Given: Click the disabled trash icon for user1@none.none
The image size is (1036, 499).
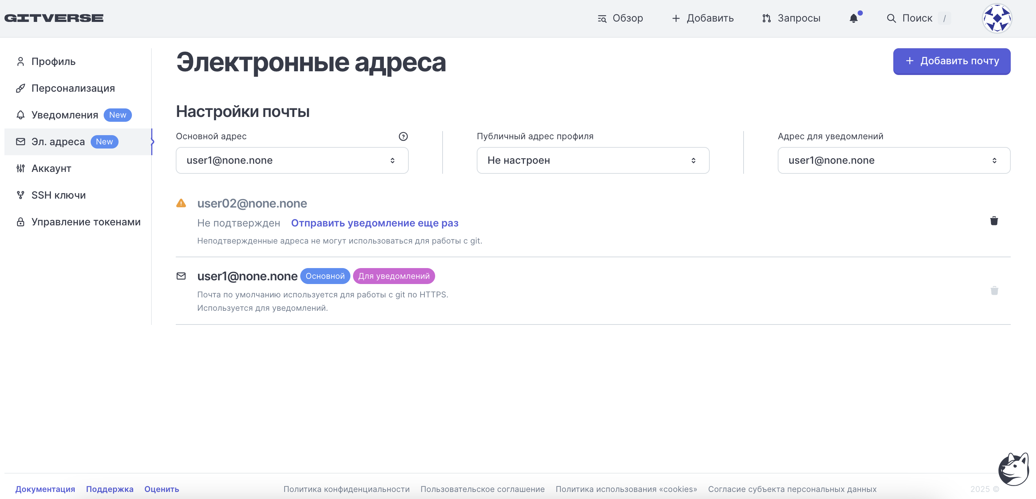Looking at the screenshot, I should pos(994,290).
